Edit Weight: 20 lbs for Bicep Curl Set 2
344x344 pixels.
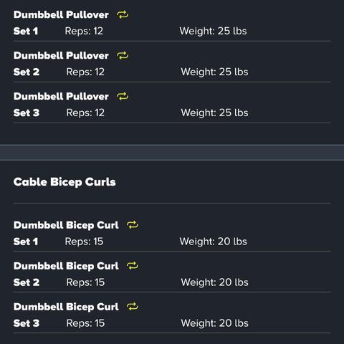[x=214, y=282]
